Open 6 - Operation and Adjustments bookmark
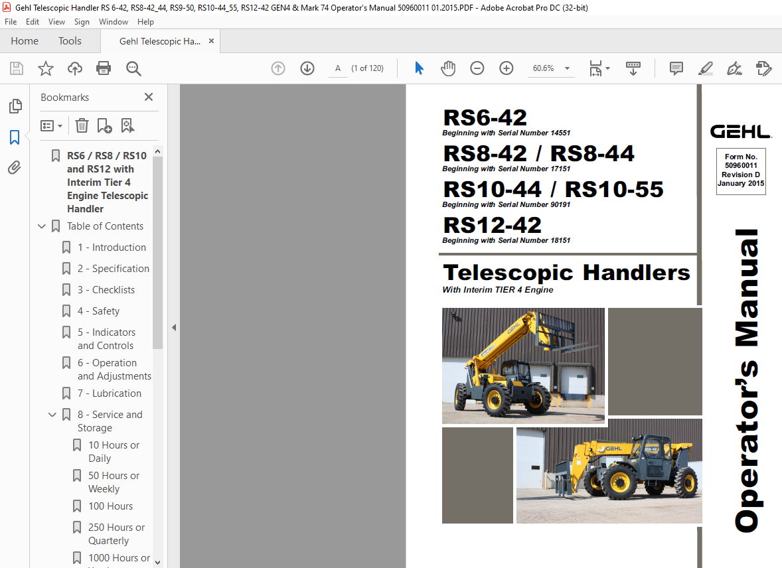 coord(114,370)
